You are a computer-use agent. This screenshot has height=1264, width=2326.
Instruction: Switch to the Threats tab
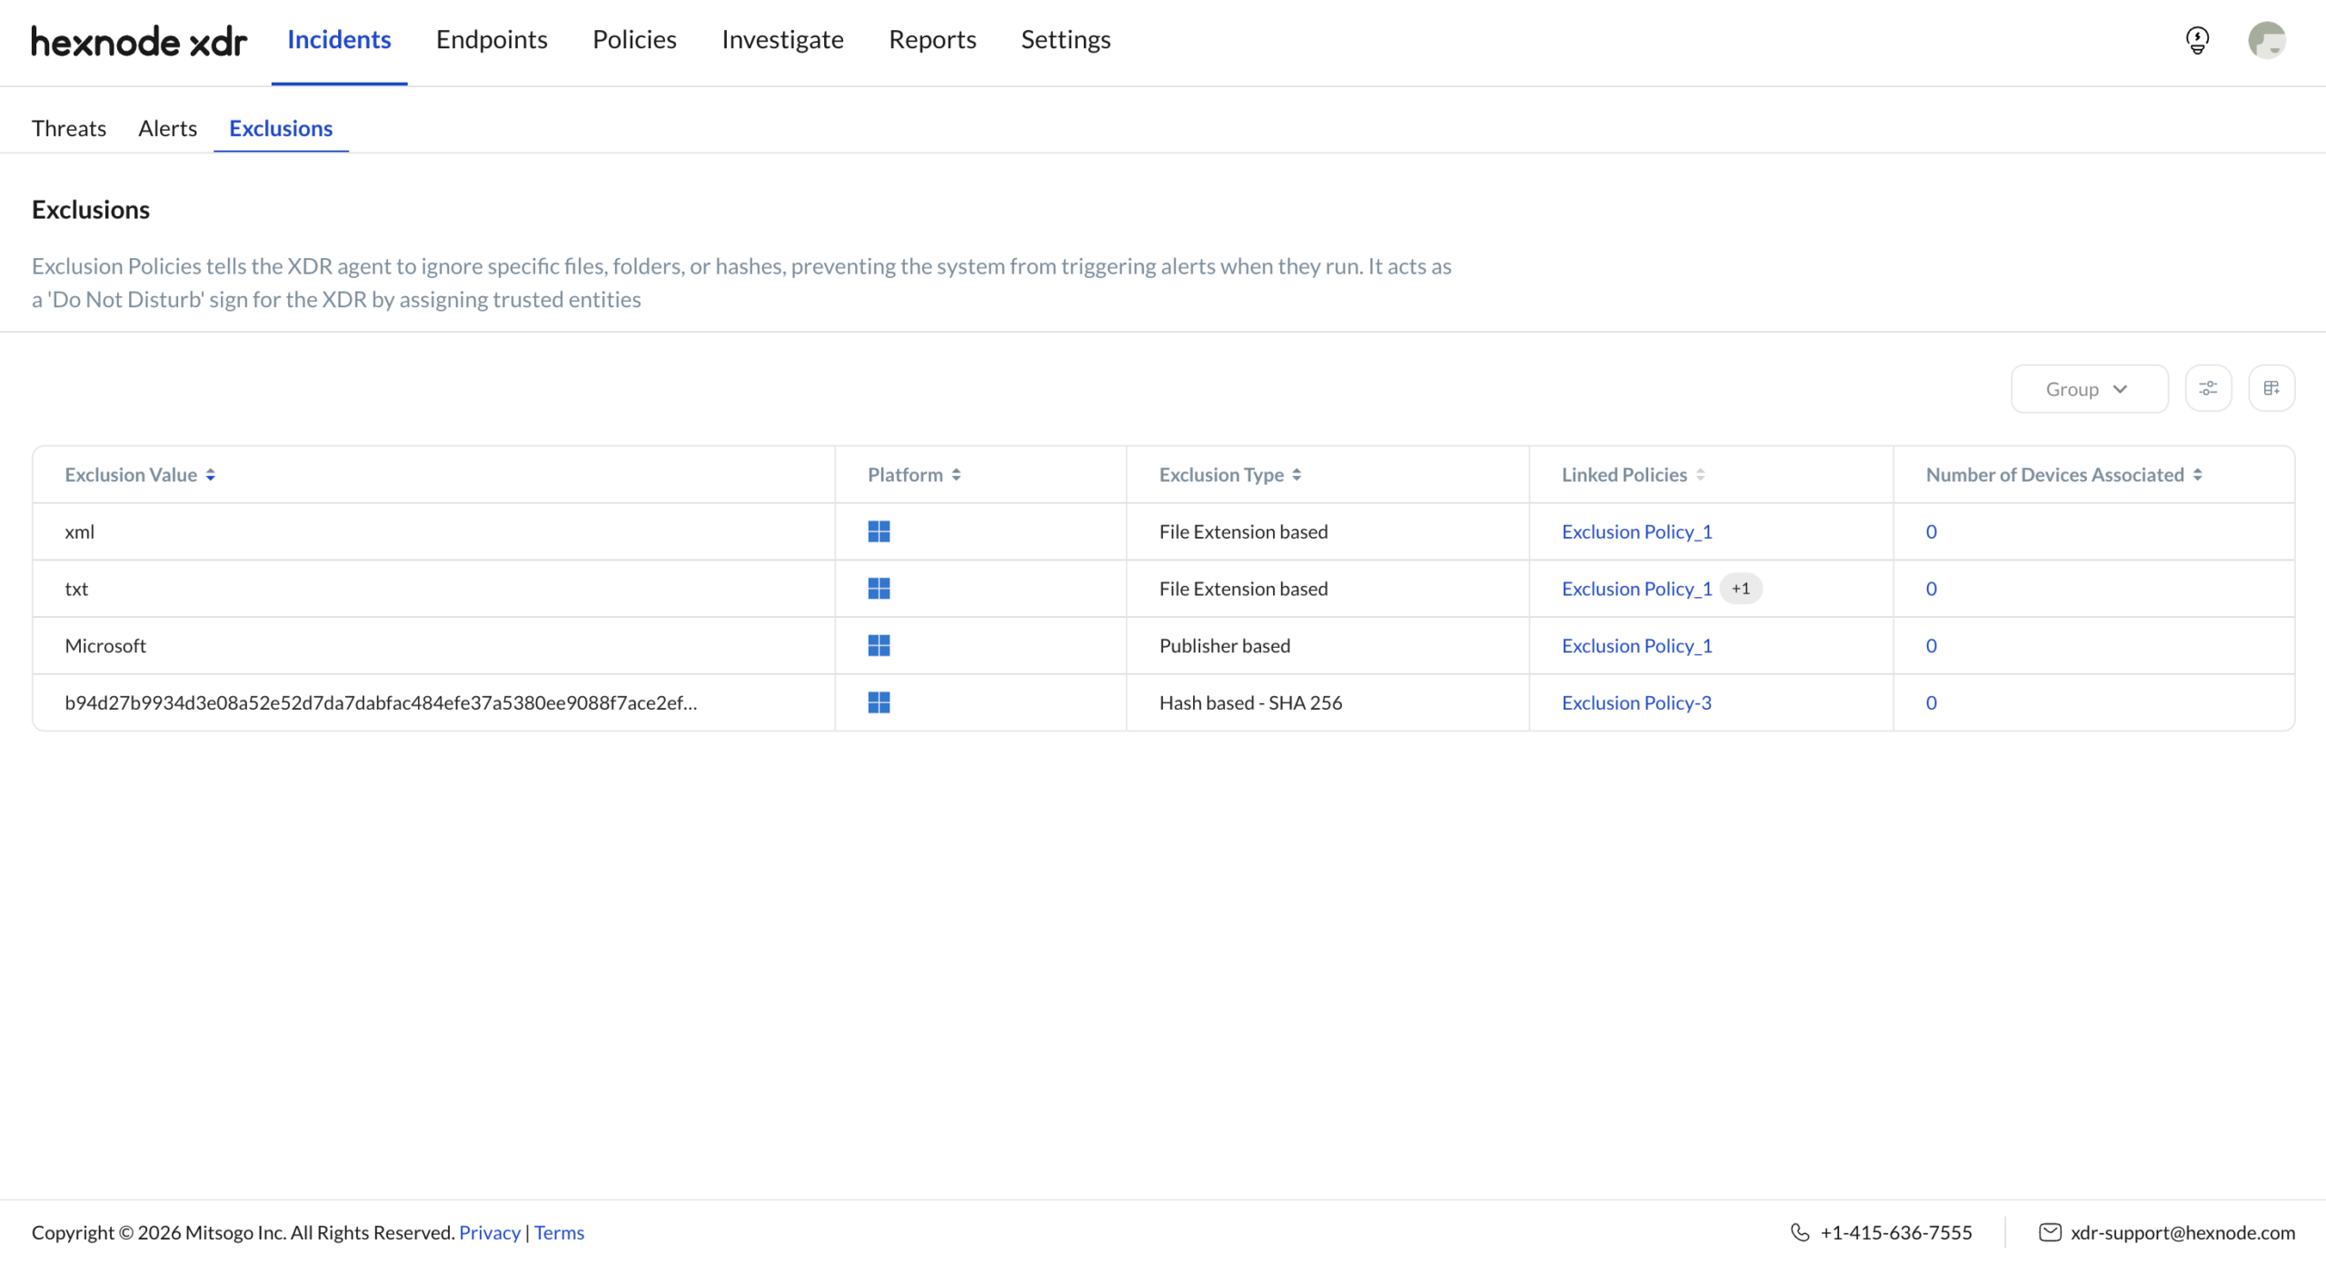[69, 128]
